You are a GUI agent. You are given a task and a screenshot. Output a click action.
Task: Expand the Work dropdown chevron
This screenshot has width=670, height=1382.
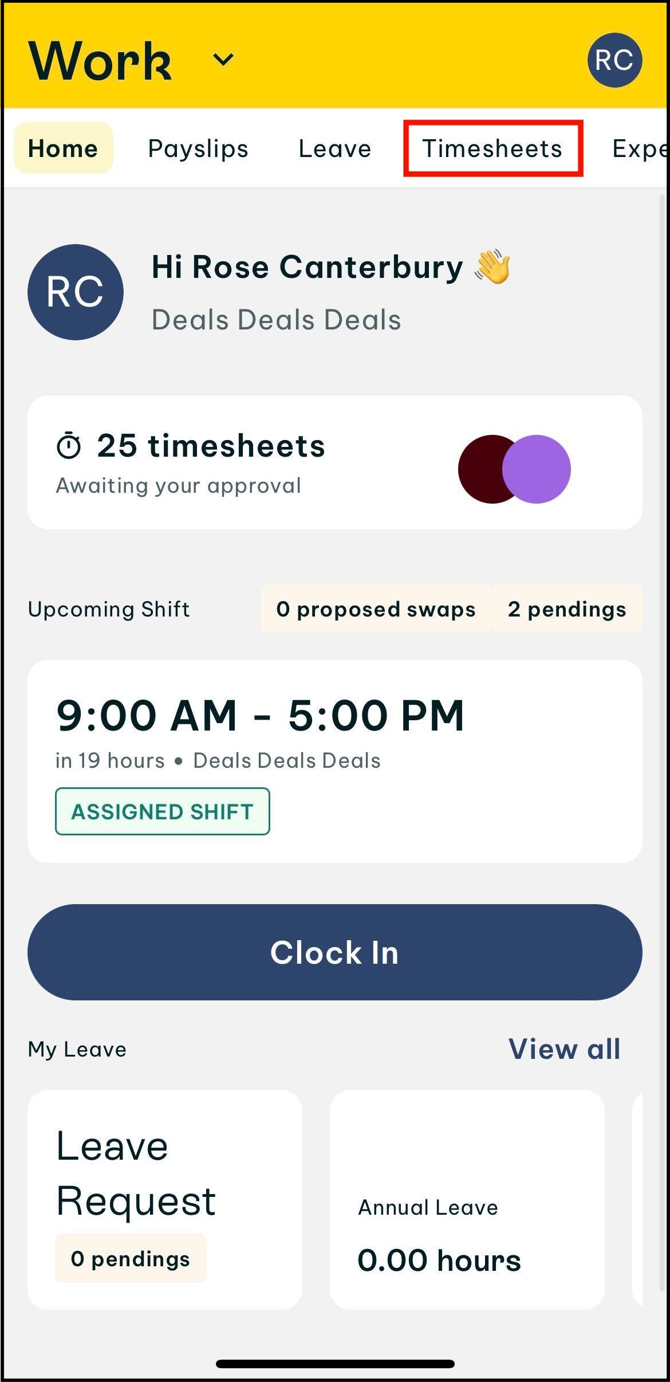[223, 60]
